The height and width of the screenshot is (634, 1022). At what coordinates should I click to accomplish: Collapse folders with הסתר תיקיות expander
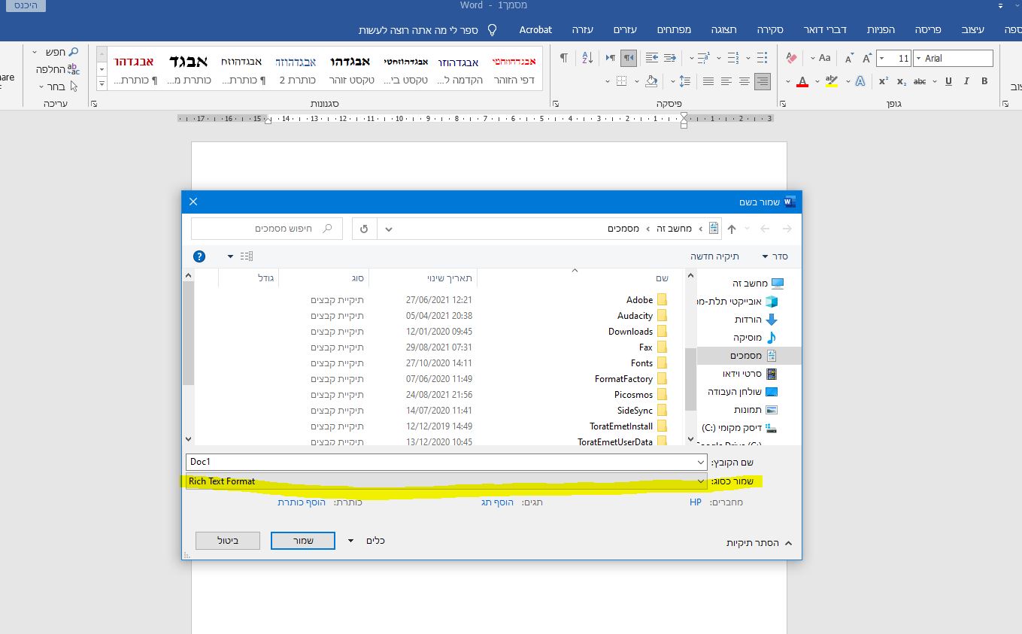coord(758,542)
